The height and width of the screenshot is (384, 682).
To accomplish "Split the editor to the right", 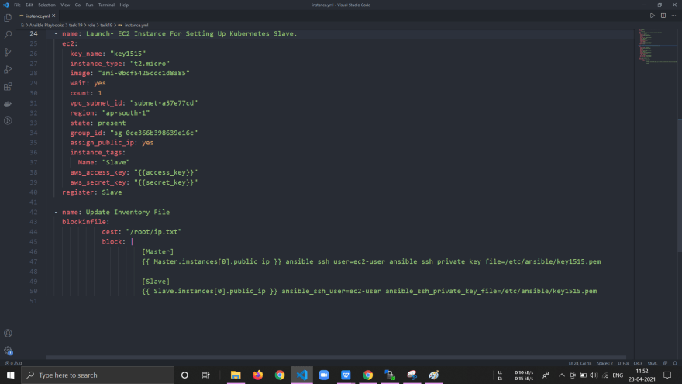I will [x=663, y=16].
